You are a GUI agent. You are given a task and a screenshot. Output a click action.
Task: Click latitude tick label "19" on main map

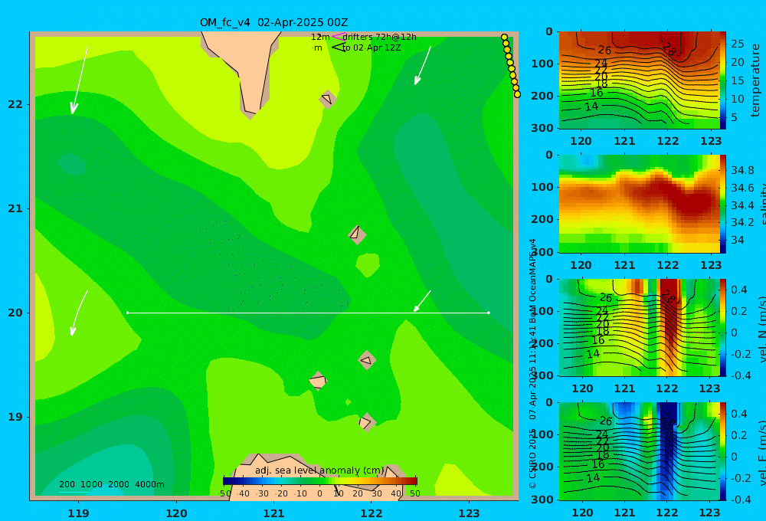[15, 417]
